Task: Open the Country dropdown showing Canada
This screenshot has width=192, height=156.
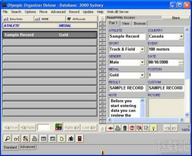Action: click(181, 36)
